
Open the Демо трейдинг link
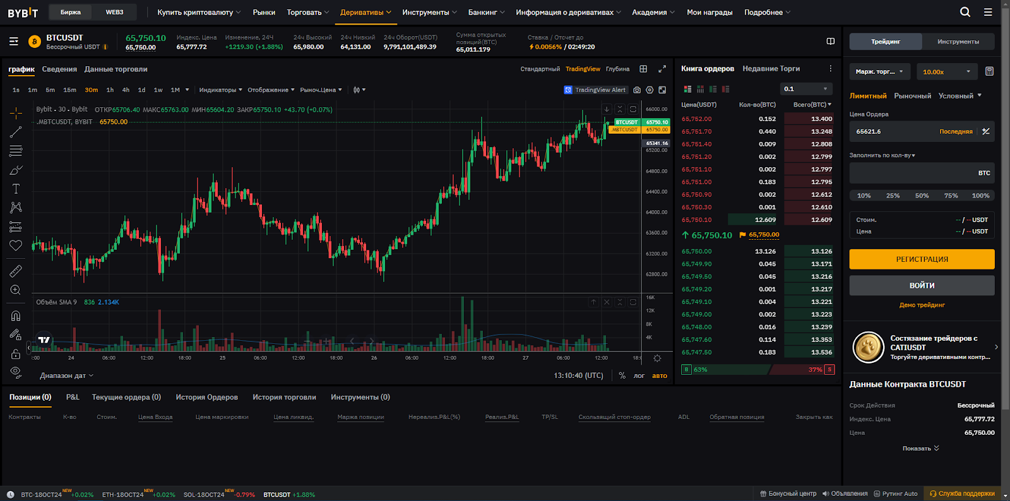(x=922, y=305)
